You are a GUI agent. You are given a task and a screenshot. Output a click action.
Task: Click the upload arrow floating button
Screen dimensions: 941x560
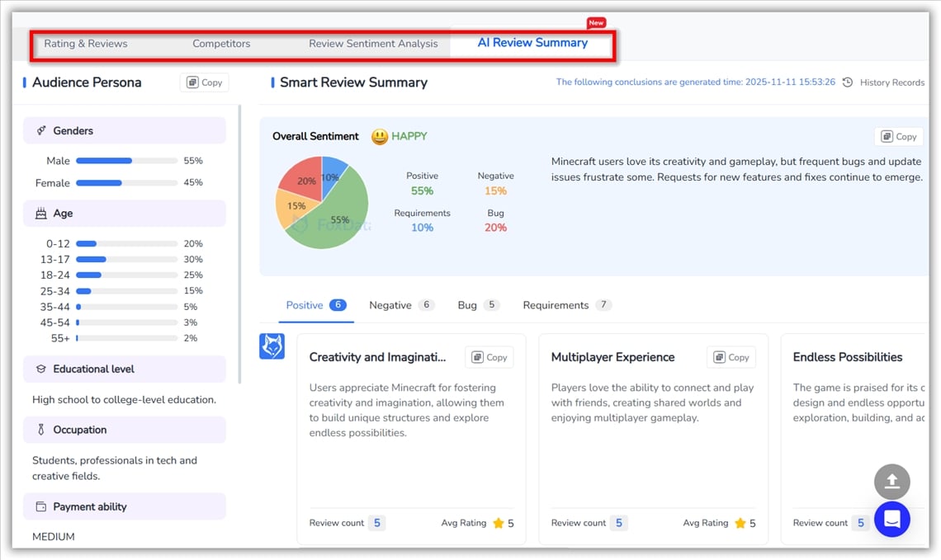[x=891, y=482]
